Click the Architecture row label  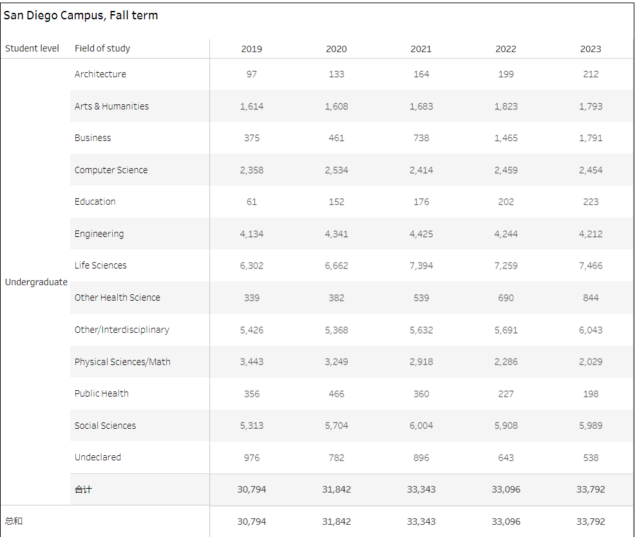click(100, 74)
